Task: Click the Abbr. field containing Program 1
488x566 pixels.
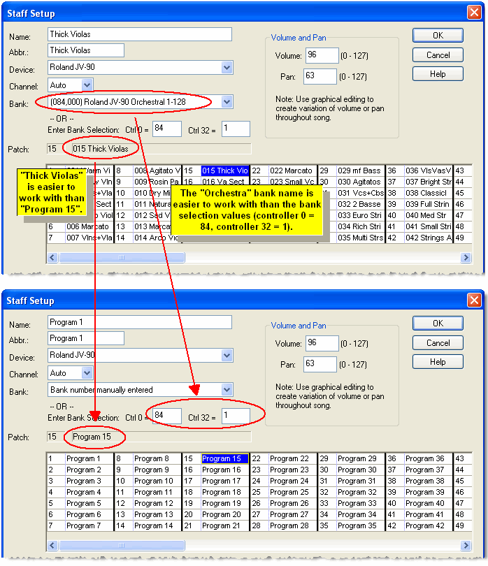Action: pos(85,338)
